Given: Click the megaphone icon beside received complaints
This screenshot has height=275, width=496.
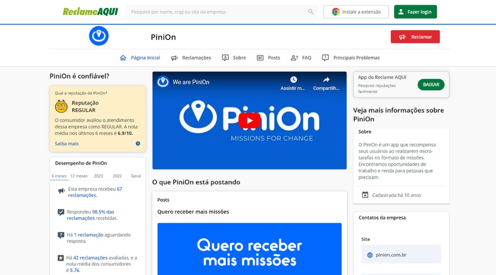Looking at the screenshot, I should pyautogui.click(x=61, y=191).
